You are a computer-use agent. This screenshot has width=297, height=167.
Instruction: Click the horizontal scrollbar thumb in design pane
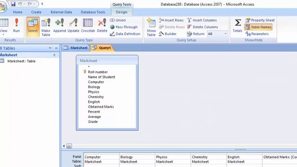point(69,146)
